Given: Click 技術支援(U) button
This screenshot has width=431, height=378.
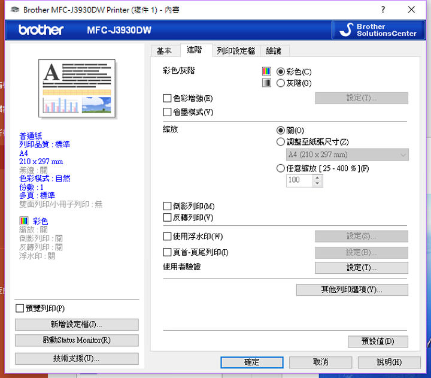Looking at the screenshot, I should pyautogui.click(x=77, y=358).
